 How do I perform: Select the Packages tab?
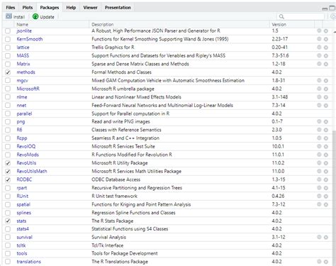[x=50, y=8]
